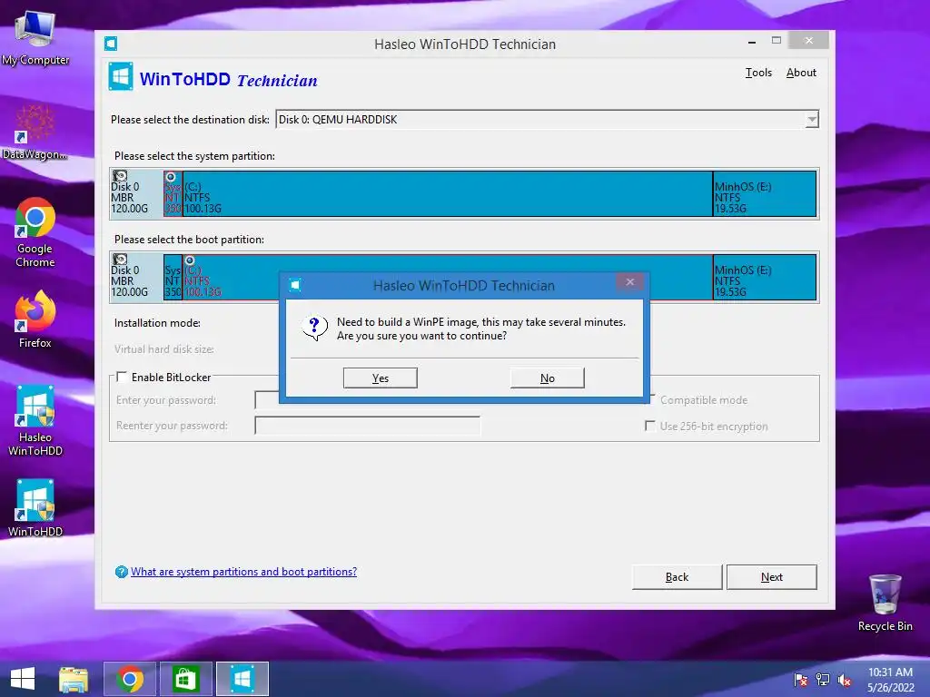
Task: Click the Back button
Action: click(677, 576)
